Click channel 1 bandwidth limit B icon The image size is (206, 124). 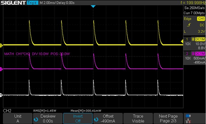point(193,39)
